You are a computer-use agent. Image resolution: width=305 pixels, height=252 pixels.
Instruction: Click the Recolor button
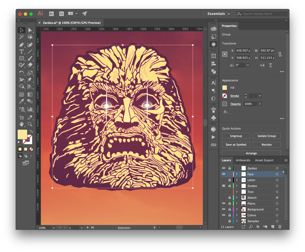pos(267,145)
